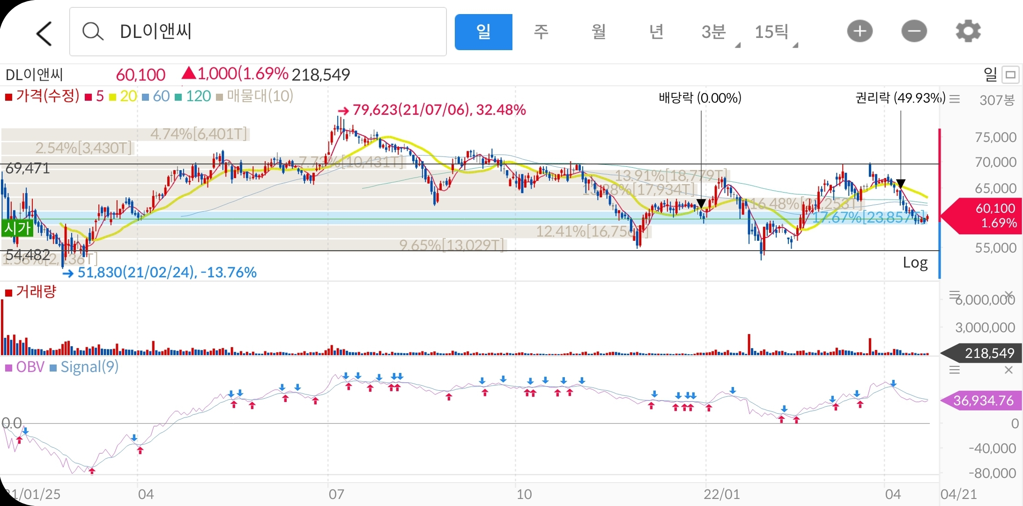Open volume panel menu lines icon
Screen dimensions: 1023x506
[x=954, y=295]
